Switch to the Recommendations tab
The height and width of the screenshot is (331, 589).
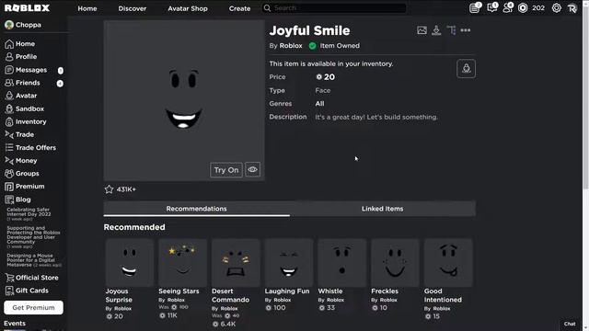196,209
